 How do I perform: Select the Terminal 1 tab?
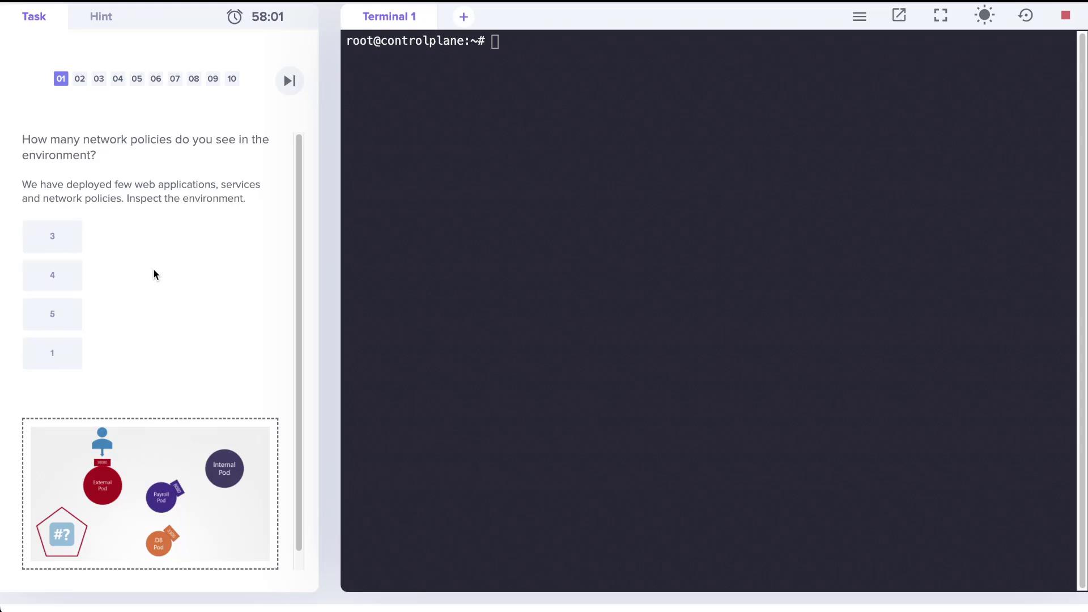pyautogui.click(x=389, y=16)
